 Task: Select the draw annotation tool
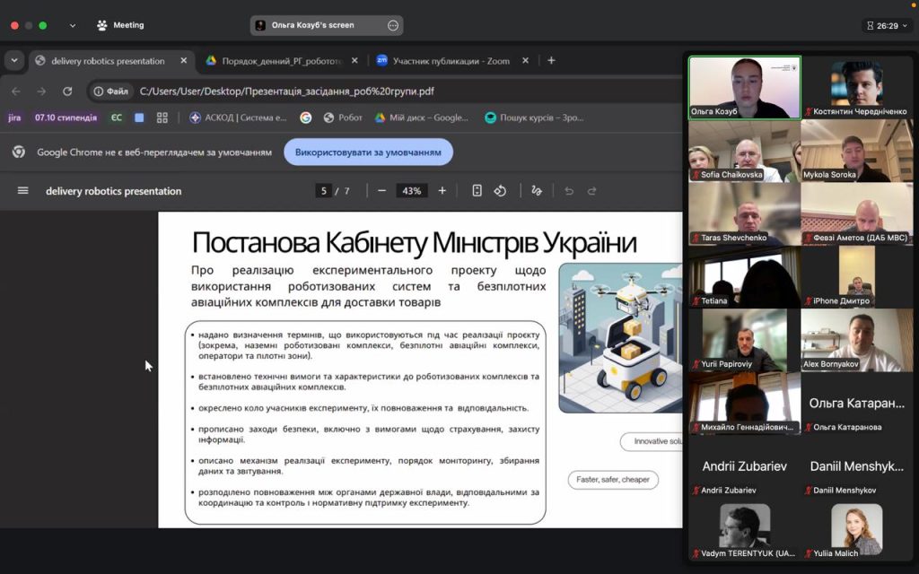537,191
